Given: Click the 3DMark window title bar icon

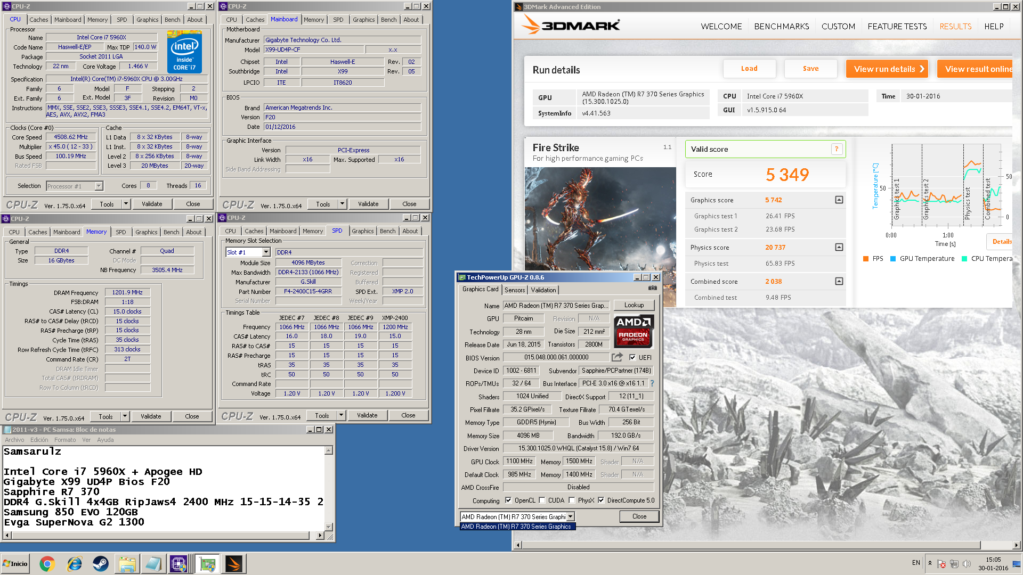Looking at the screenshot, I should click(518, 7).
